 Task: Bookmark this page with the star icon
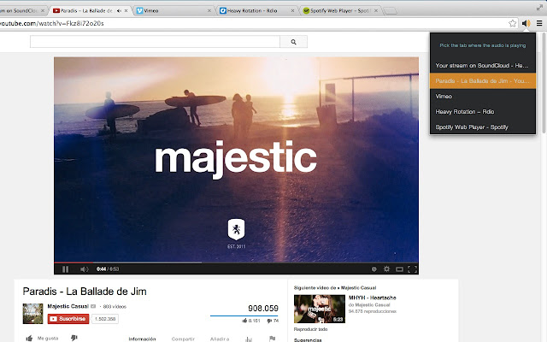tap(512, 23)
